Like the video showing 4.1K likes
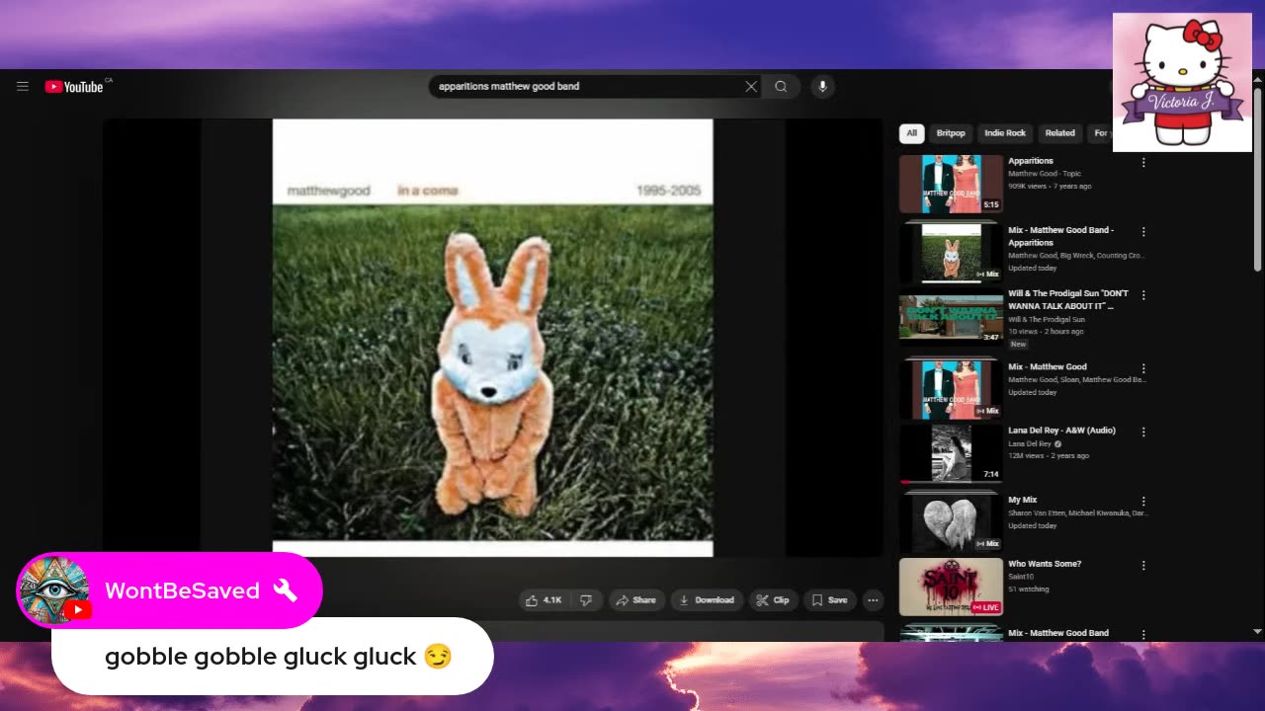The height and width of the screenshot is (711, 1265). pos(544,599)
